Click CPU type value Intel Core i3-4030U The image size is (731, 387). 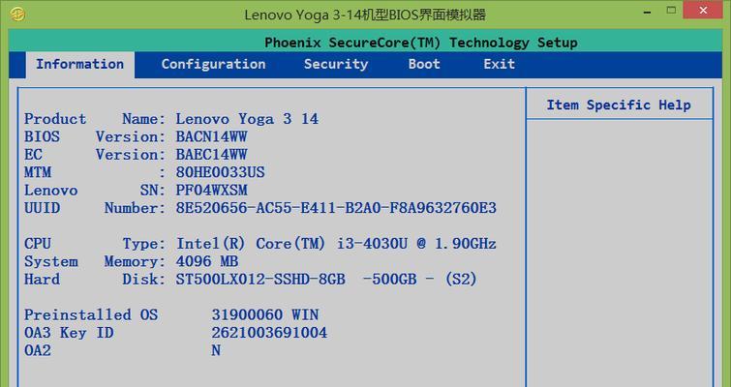pos(336,244)
